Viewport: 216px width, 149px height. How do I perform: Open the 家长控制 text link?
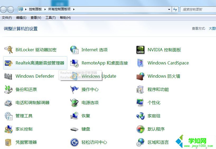click(x=24, y=129)
